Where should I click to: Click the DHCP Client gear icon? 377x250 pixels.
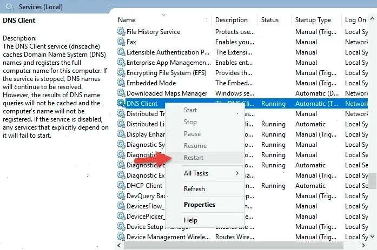point(121,186)
